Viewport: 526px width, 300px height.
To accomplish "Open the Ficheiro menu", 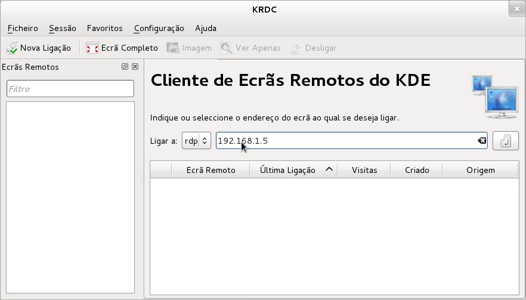I will click(23, 28).
